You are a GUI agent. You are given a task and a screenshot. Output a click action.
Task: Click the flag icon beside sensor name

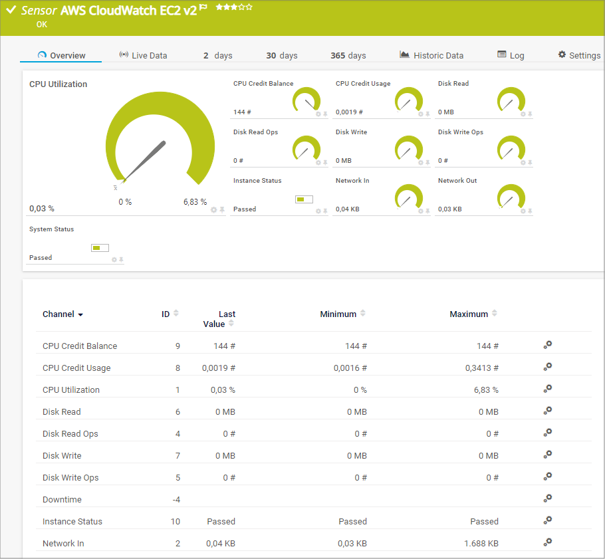click(x=203, y=7)
